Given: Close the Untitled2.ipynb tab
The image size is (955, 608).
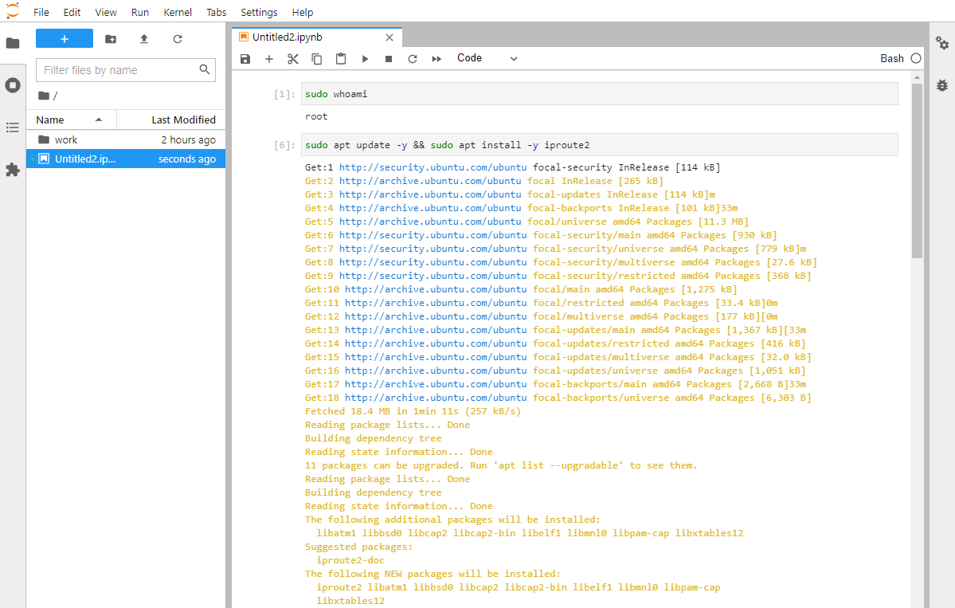Looking at the screenshot, I should [389, 37].
